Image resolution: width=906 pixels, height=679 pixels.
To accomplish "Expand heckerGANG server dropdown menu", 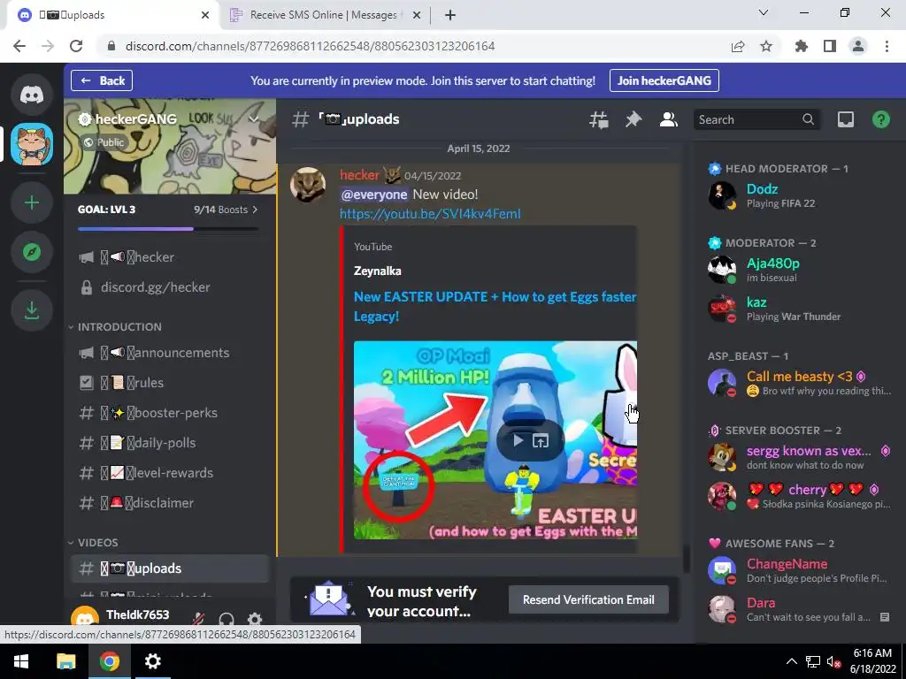I will pos(254,119).
